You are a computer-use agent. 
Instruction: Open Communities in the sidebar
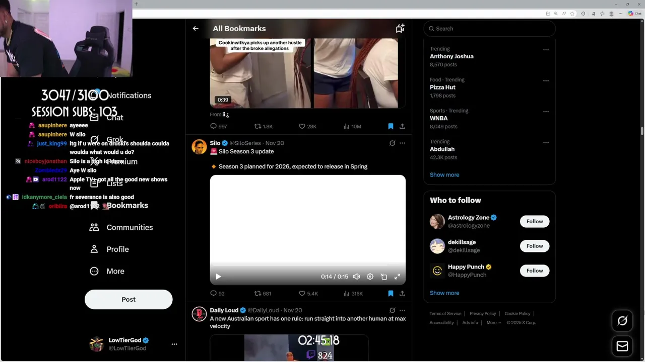click(x=121, y=227)
